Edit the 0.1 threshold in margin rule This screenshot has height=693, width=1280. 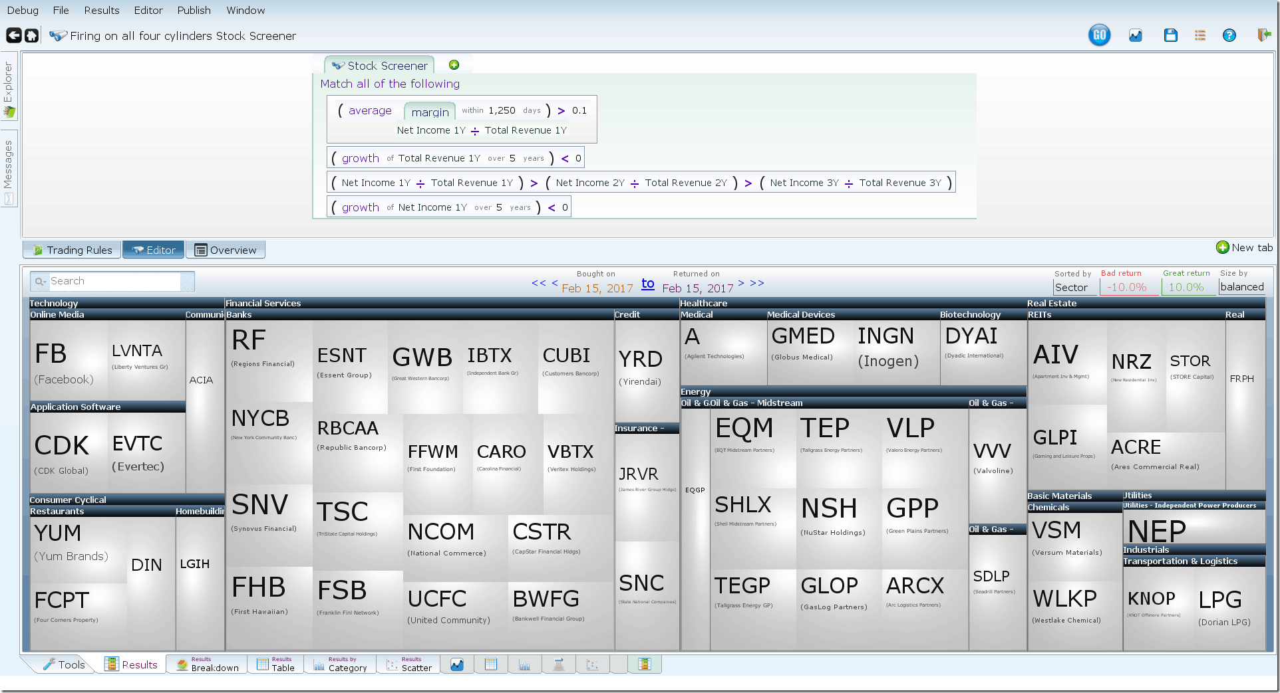click(579, 110)
